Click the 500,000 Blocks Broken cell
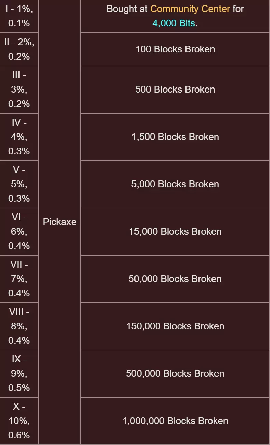 pyautogui.click(x=175, y=374)
